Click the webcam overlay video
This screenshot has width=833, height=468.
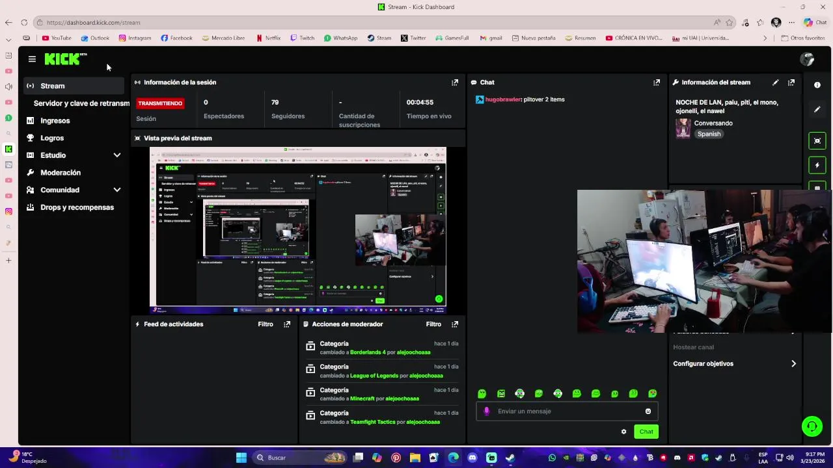click(x=703, y=261)
